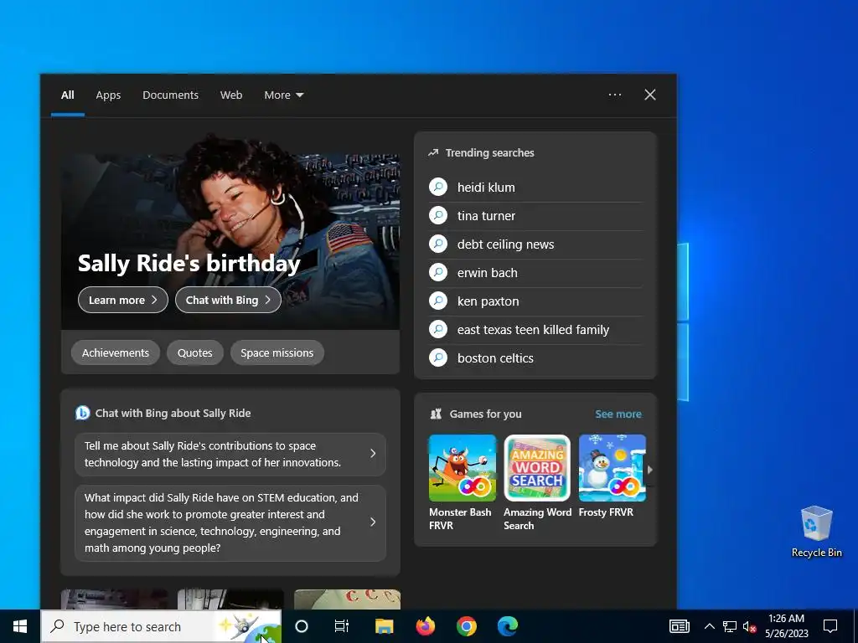This screenshot has width=858, height=643.
Task: Click the search icon beside east texas teen
Action: (437, 329)
